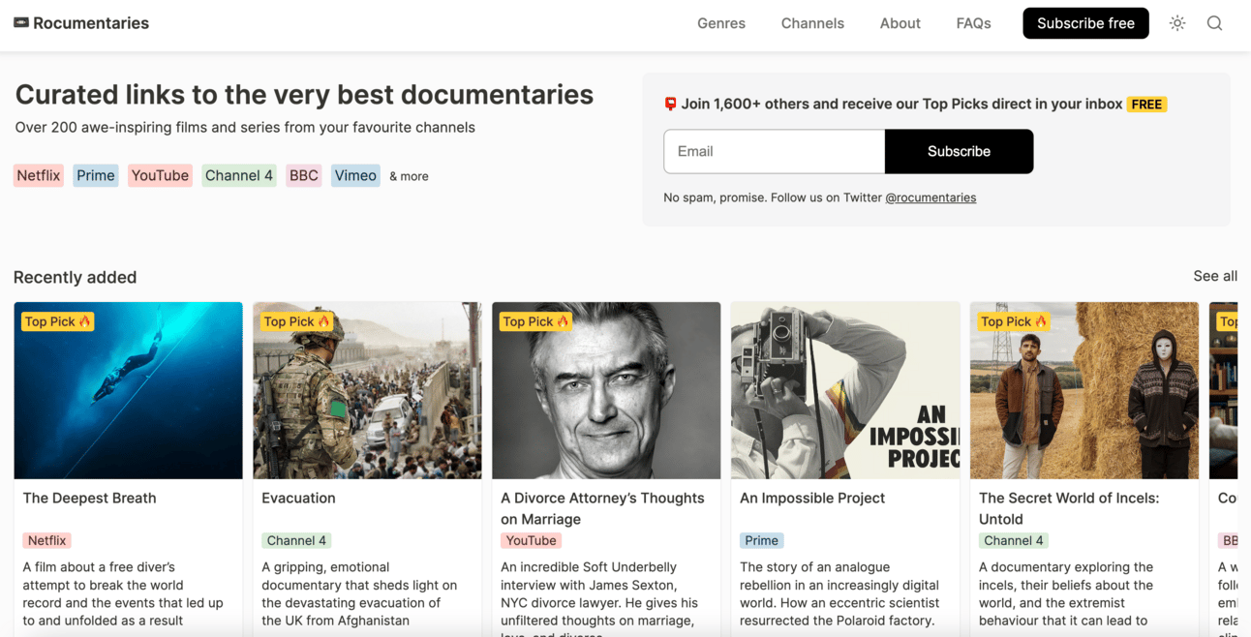This screenshot has height=637, width=1251.
Task: Open The Secret World of Incels thumbnail
Action: click(1084, 390)
